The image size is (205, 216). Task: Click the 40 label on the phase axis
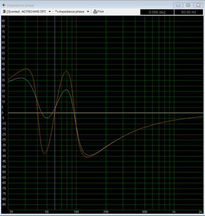pos(3,70)
